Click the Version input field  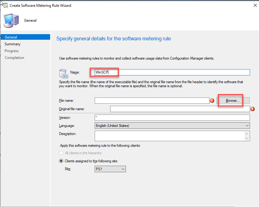coord(172,118)
